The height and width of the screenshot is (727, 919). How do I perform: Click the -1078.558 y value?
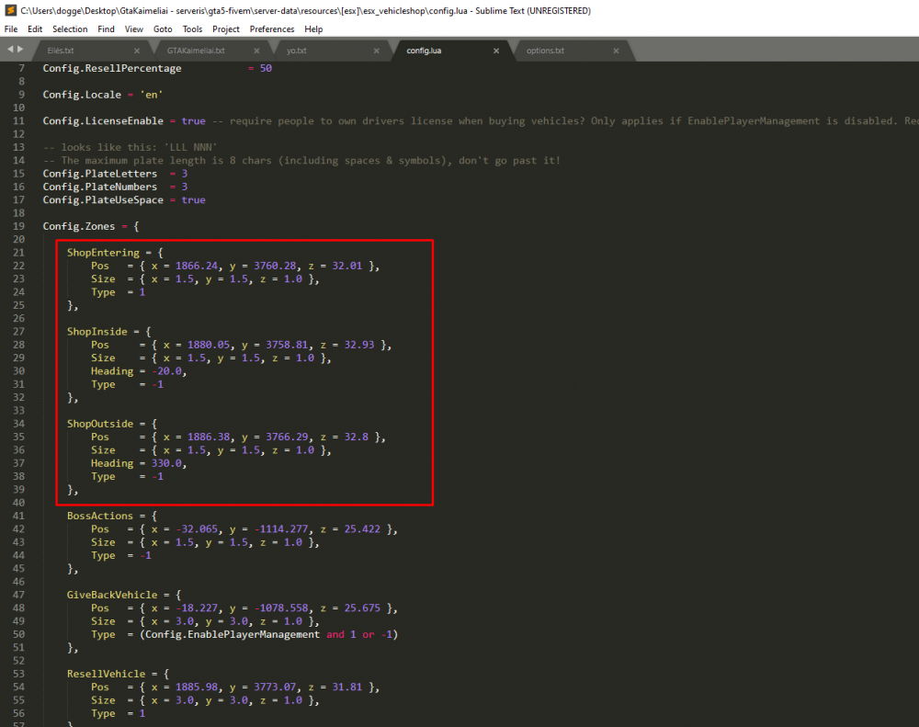[281, 608]
